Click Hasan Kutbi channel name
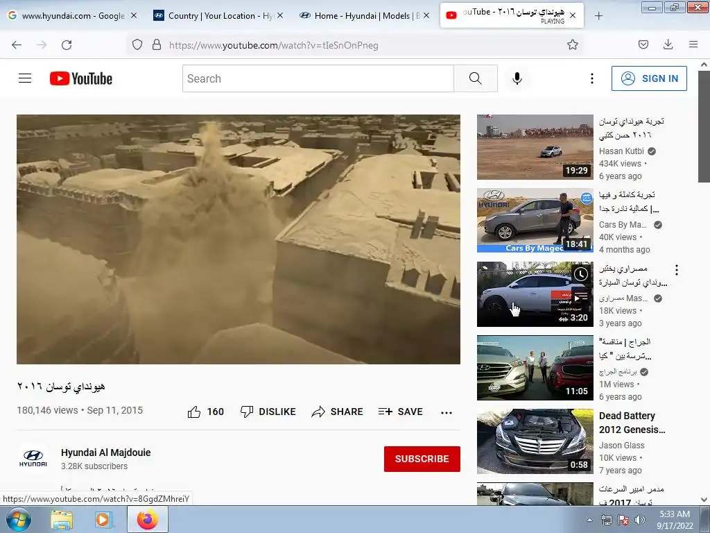The image size is (710, 533). click(621, 151)
